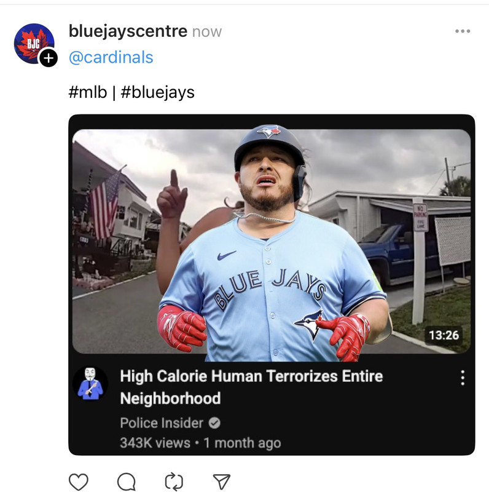Click the Police Insider channel name
The width and height of the screenshot is (489, 492).
point(162,423)
